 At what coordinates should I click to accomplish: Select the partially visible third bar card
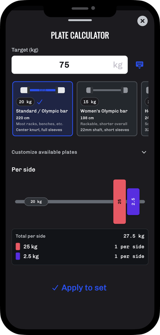click(x=145, y=109)
